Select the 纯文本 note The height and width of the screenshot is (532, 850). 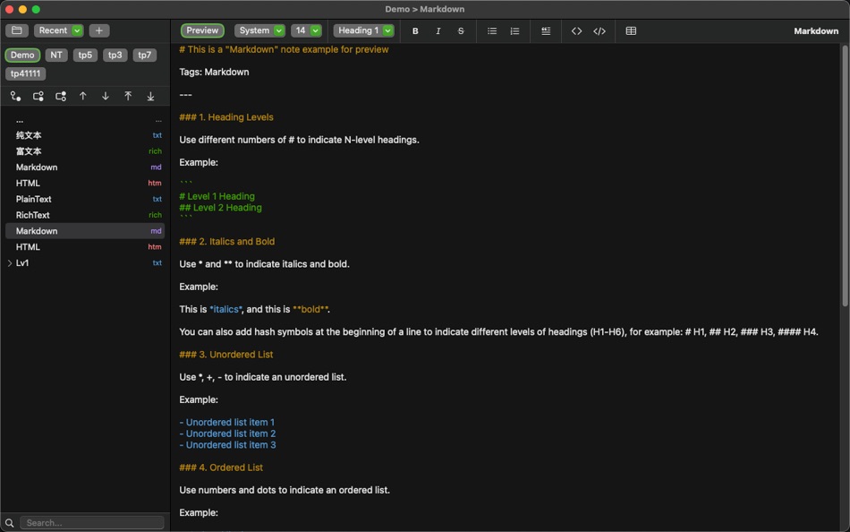point(85,135)
